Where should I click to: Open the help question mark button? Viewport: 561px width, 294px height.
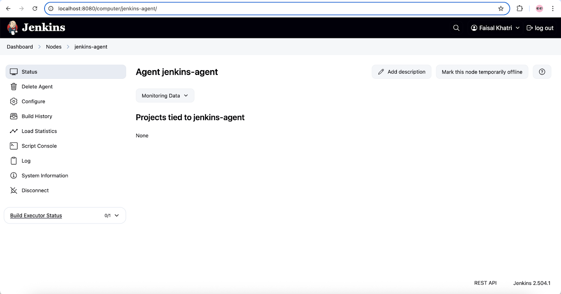[x=542, y=72]
